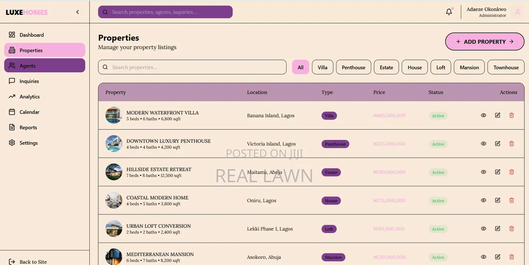Delete the Modern Waterfront Villa listing

pos(511,115)
